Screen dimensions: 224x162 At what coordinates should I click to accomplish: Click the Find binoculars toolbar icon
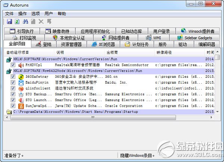tap(25, 22)
